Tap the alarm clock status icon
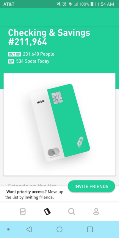Viewport: 119px width, 238px height. [64, 4]
